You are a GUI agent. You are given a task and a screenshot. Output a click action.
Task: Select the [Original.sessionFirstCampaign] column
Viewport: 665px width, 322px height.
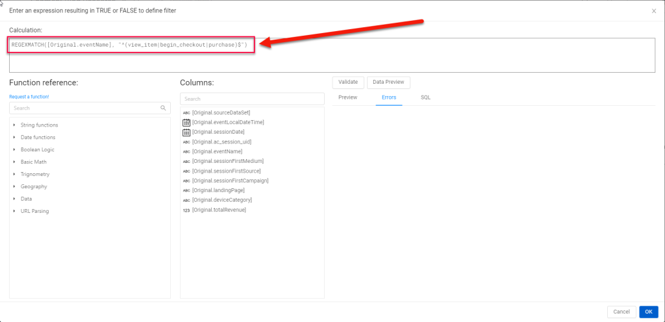point(231,181)
